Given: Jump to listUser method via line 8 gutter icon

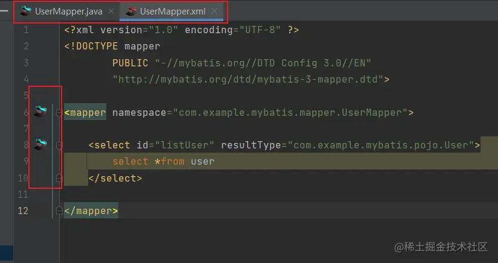Looking at the screenshot, I should [x=40, y=144].
